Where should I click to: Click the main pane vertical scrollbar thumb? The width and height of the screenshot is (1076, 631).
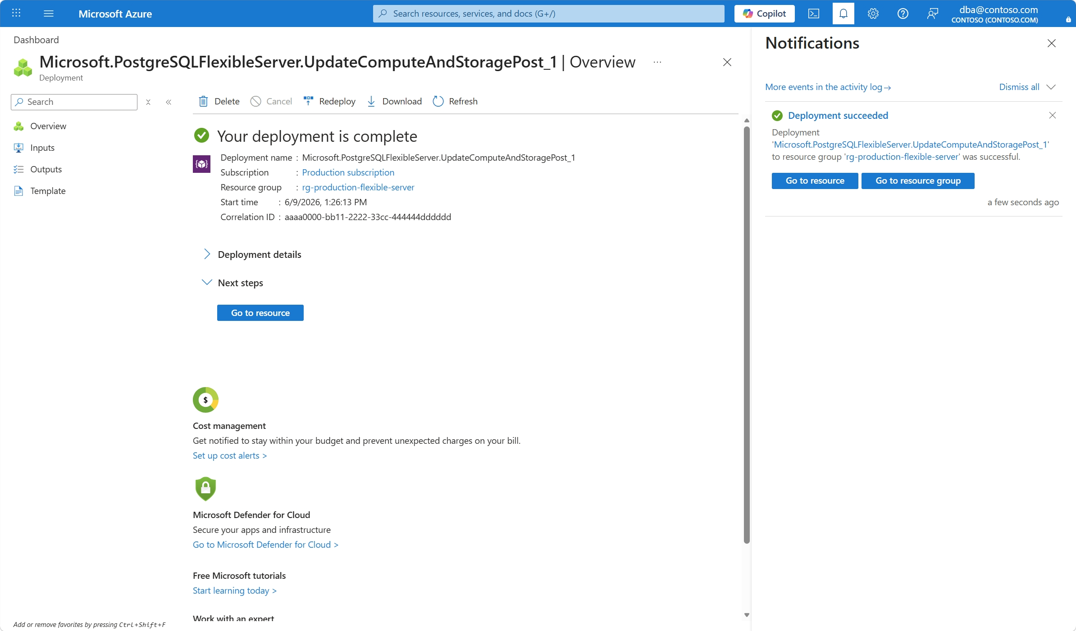point(747,335)
